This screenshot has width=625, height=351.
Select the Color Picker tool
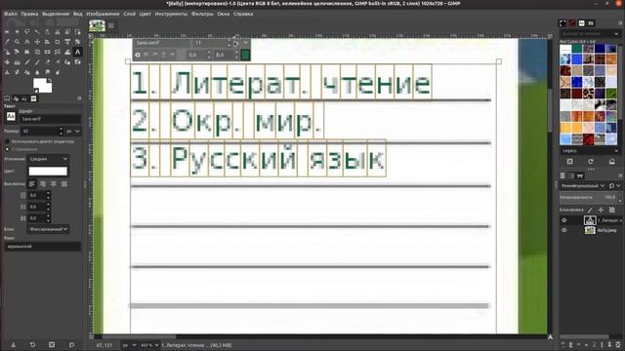[x=7, y=41]
